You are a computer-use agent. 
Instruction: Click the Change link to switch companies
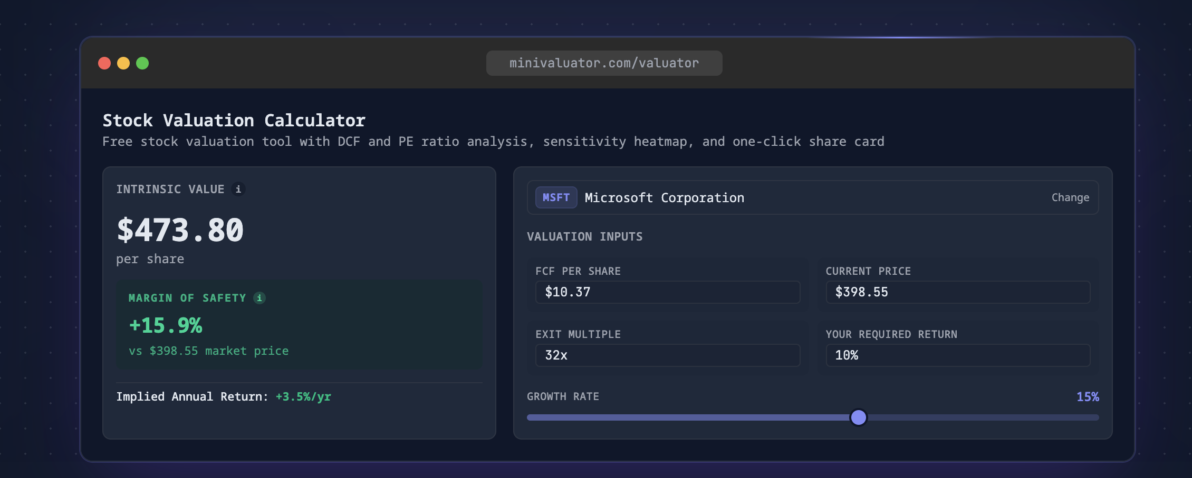(1070, 197)
